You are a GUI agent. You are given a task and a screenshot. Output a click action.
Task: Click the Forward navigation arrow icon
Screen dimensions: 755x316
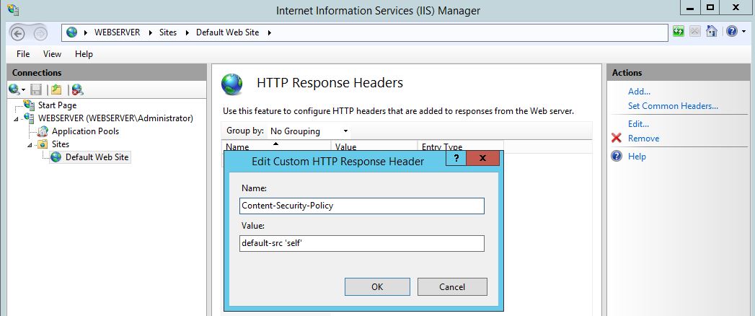pos(40,33)
